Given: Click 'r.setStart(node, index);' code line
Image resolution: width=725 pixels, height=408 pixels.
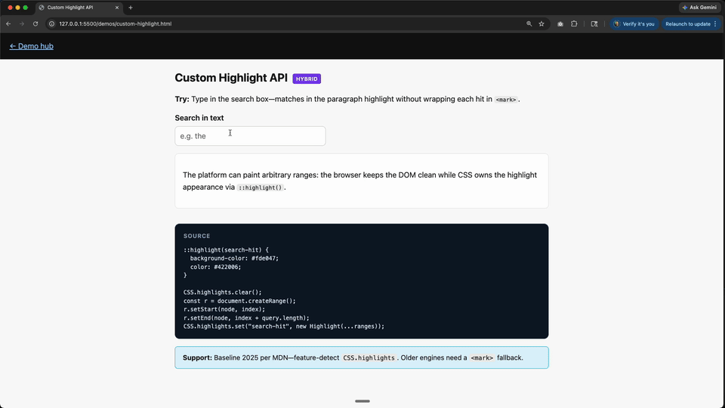Looking at the screenshot, I should coord(224,310).
